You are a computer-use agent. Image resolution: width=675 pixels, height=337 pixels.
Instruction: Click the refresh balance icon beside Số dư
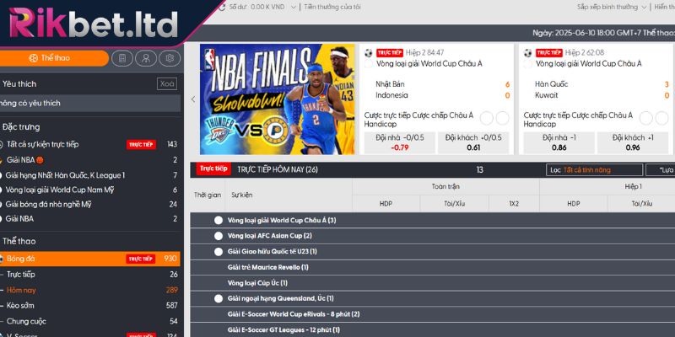pos(222,6)
